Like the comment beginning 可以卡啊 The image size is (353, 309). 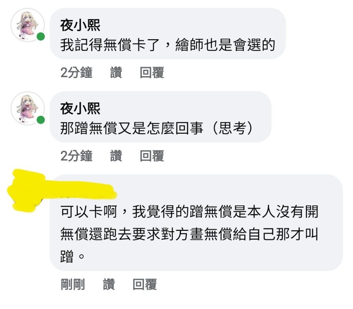point(109,284)
